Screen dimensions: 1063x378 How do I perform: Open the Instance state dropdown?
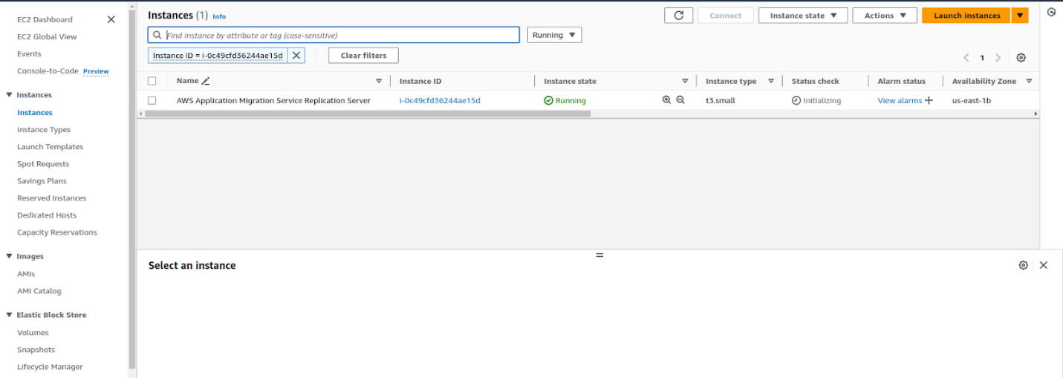tap(803, 16)
